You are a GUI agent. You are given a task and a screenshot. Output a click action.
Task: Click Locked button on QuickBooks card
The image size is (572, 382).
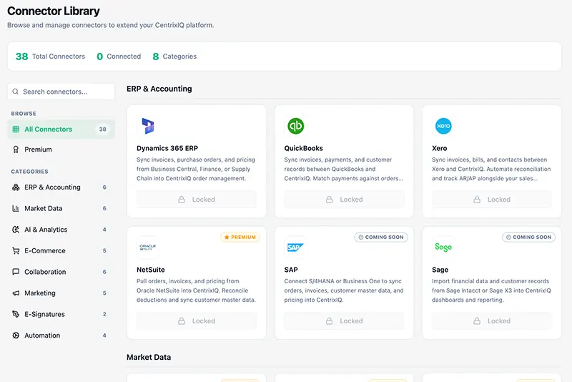point(344,200)
